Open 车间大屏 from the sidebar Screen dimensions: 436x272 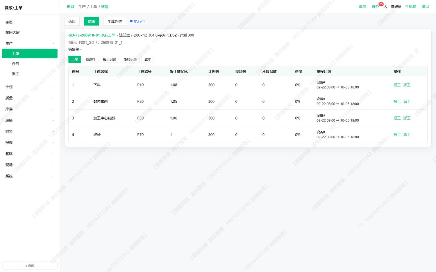(x=30, y=32)
